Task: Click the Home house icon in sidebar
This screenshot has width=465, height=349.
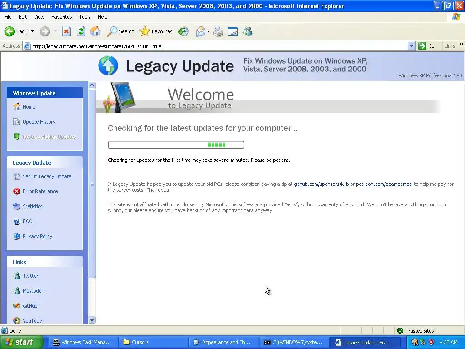Action: coord(17,106)
